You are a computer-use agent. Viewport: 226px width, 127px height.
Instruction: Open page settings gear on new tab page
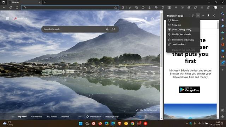pyautogui.click(x=153, y=19)
